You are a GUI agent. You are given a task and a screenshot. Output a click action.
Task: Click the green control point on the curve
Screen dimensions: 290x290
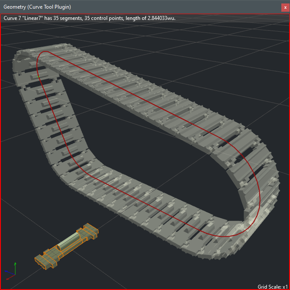pyautogui.click(x=39, y=76)
